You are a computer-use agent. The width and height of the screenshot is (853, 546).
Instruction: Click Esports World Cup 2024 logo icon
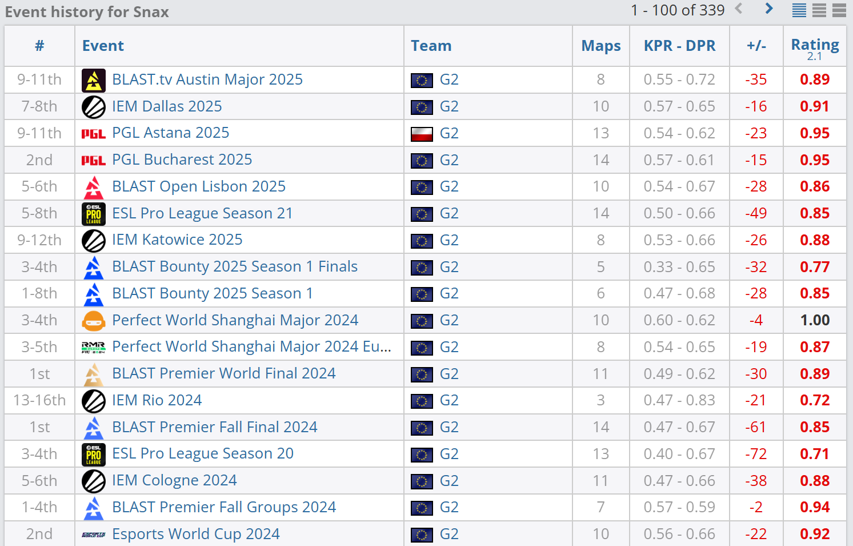click(94, 535)
